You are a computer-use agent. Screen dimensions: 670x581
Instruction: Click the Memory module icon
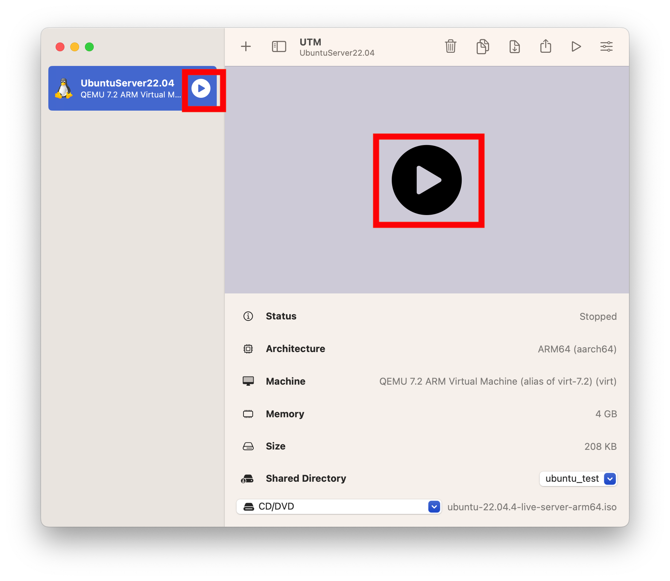[248, 414]
